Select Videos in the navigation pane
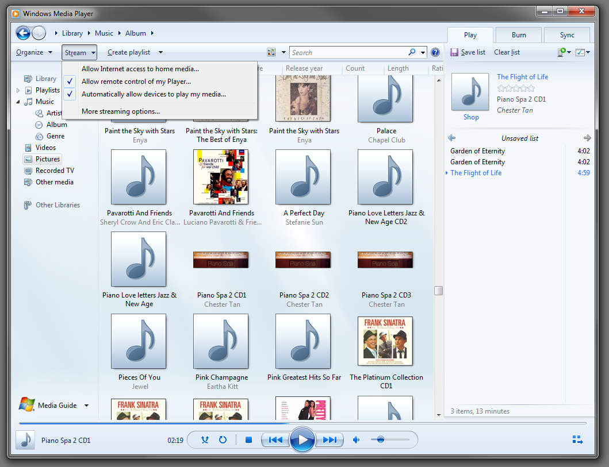Screen dimensions: 609x467 click(x=45, y=148)
